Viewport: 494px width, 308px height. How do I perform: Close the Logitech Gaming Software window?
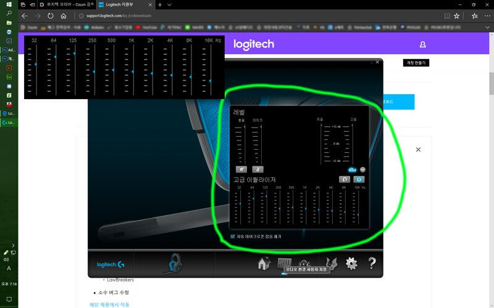point(377,62)
